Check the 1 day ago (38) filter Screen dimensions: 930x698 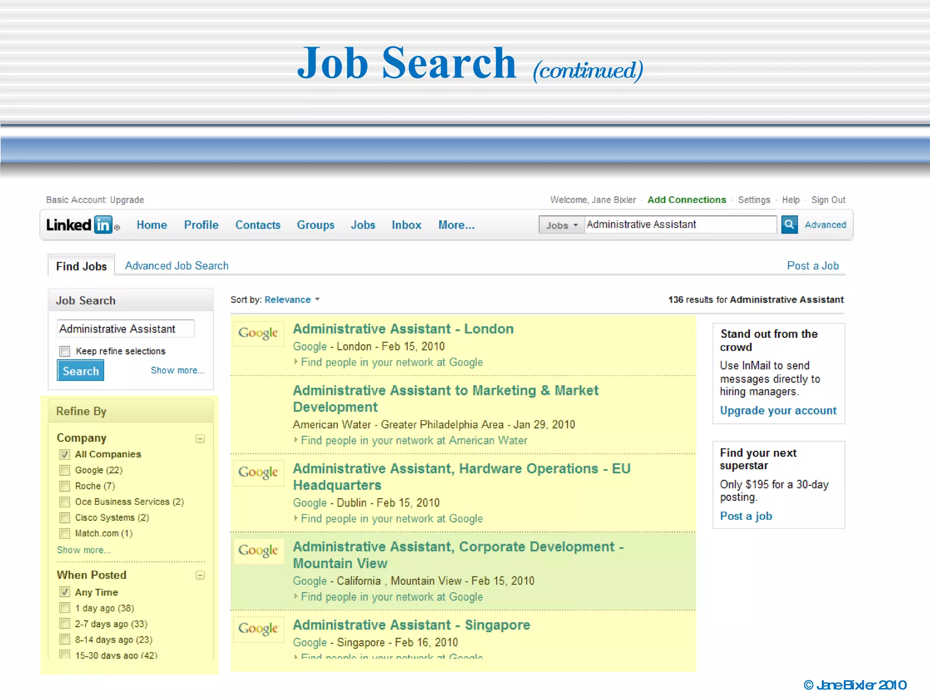point(65,608)
